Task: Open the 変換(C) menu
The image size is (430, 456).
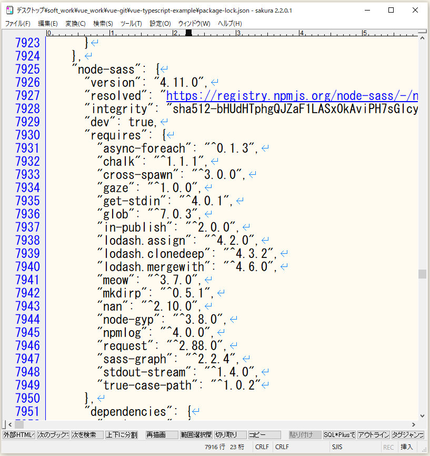Action: [75, 24]
